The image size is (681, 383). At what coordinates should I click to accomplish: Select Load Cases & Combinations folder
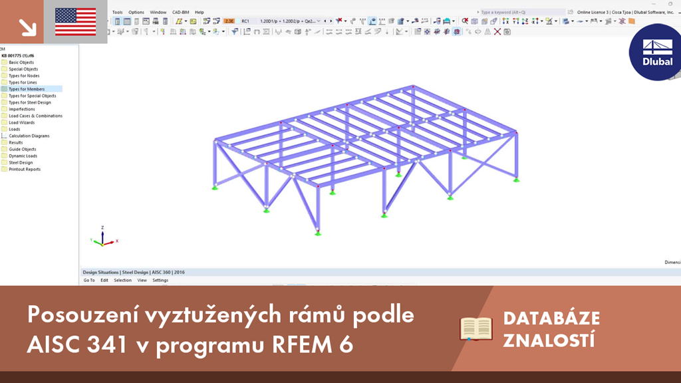click(x=36, y=116)
